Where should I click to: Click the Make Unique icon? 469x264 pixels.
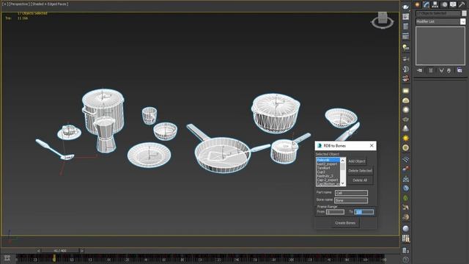(x=441, y=70)
